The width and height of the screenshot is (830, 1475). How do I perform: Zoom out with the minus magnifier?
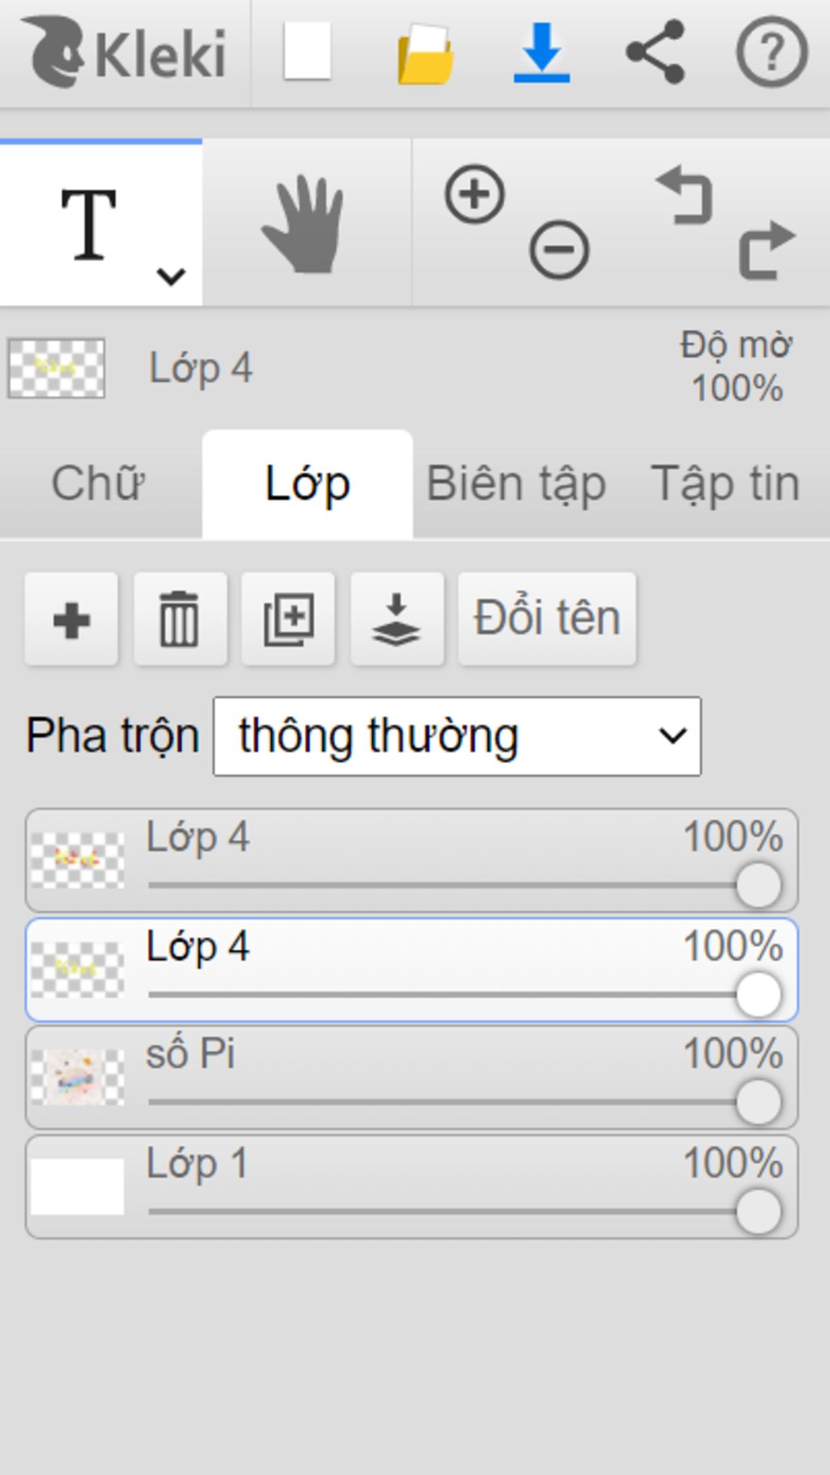(x=559, y=250)
